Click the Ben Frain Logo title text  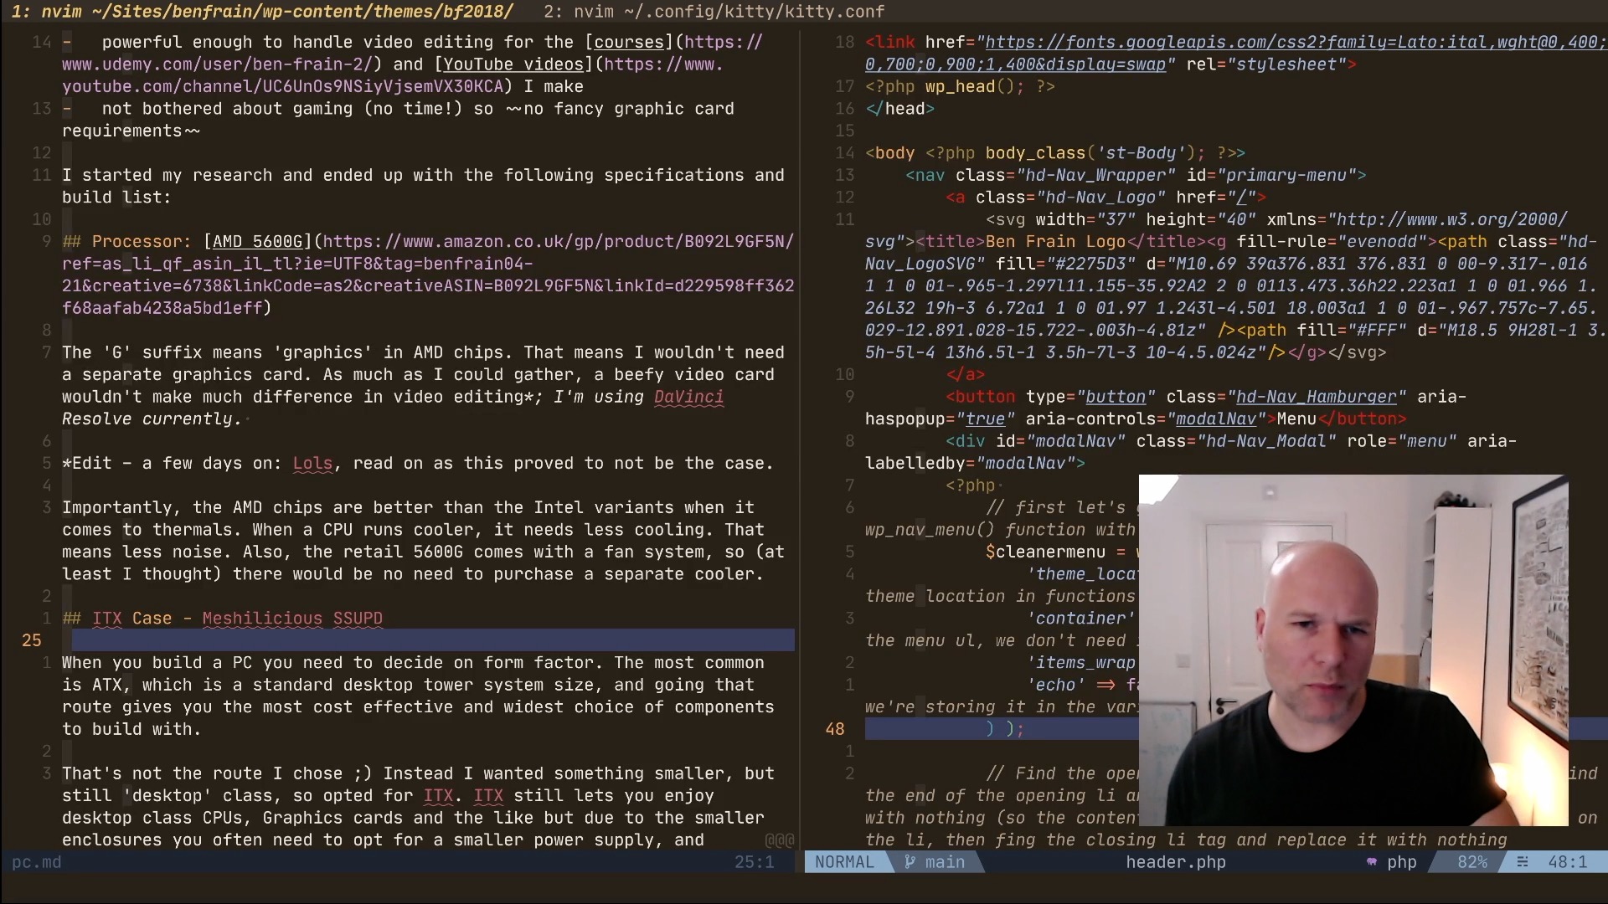click(x=1055, y=242)
